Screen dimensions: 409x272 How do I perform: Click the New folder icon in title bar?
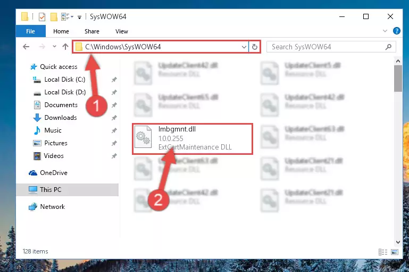pos(54,16)
